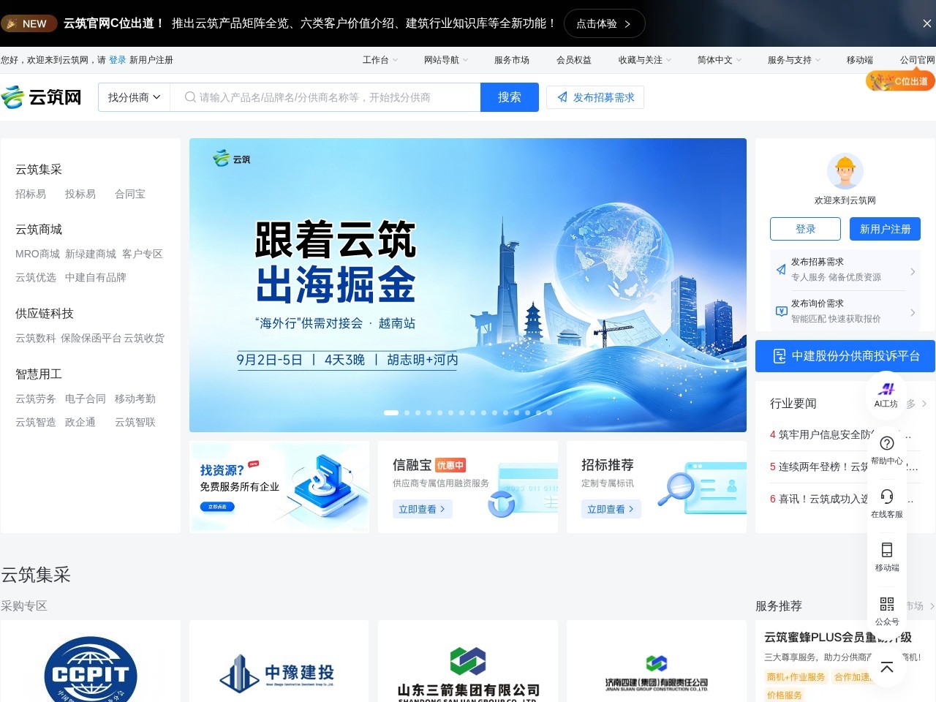Click the 点击体验 button in banner
936x702 pixels.
point(604,23)
